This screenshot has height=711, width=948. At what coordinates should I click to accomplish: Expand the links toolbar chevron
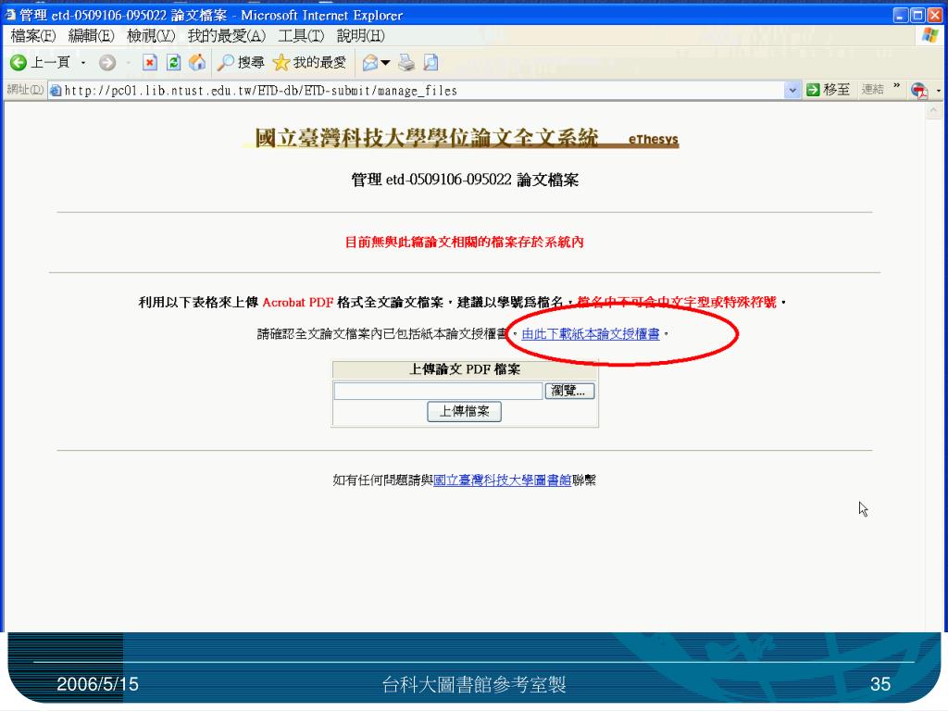[896, 86]
